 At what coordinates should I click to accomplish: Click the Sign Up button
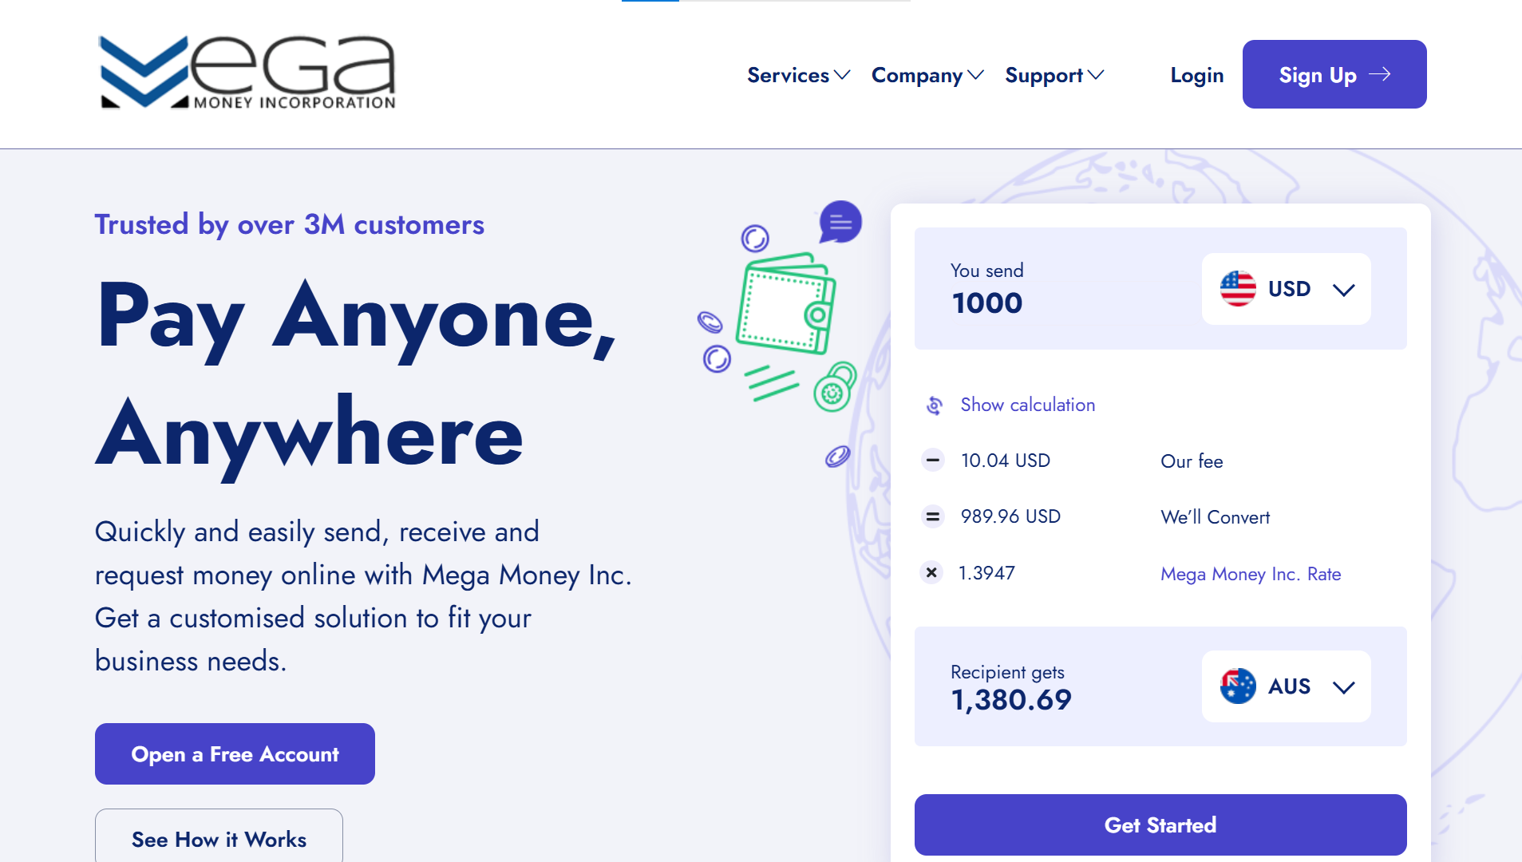click(1334, 74)
